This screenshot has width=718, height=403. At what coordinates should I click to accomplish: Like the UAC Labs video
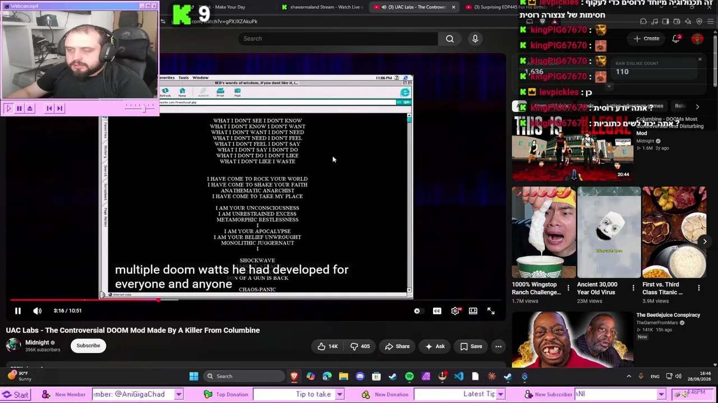tap(327, 346)
